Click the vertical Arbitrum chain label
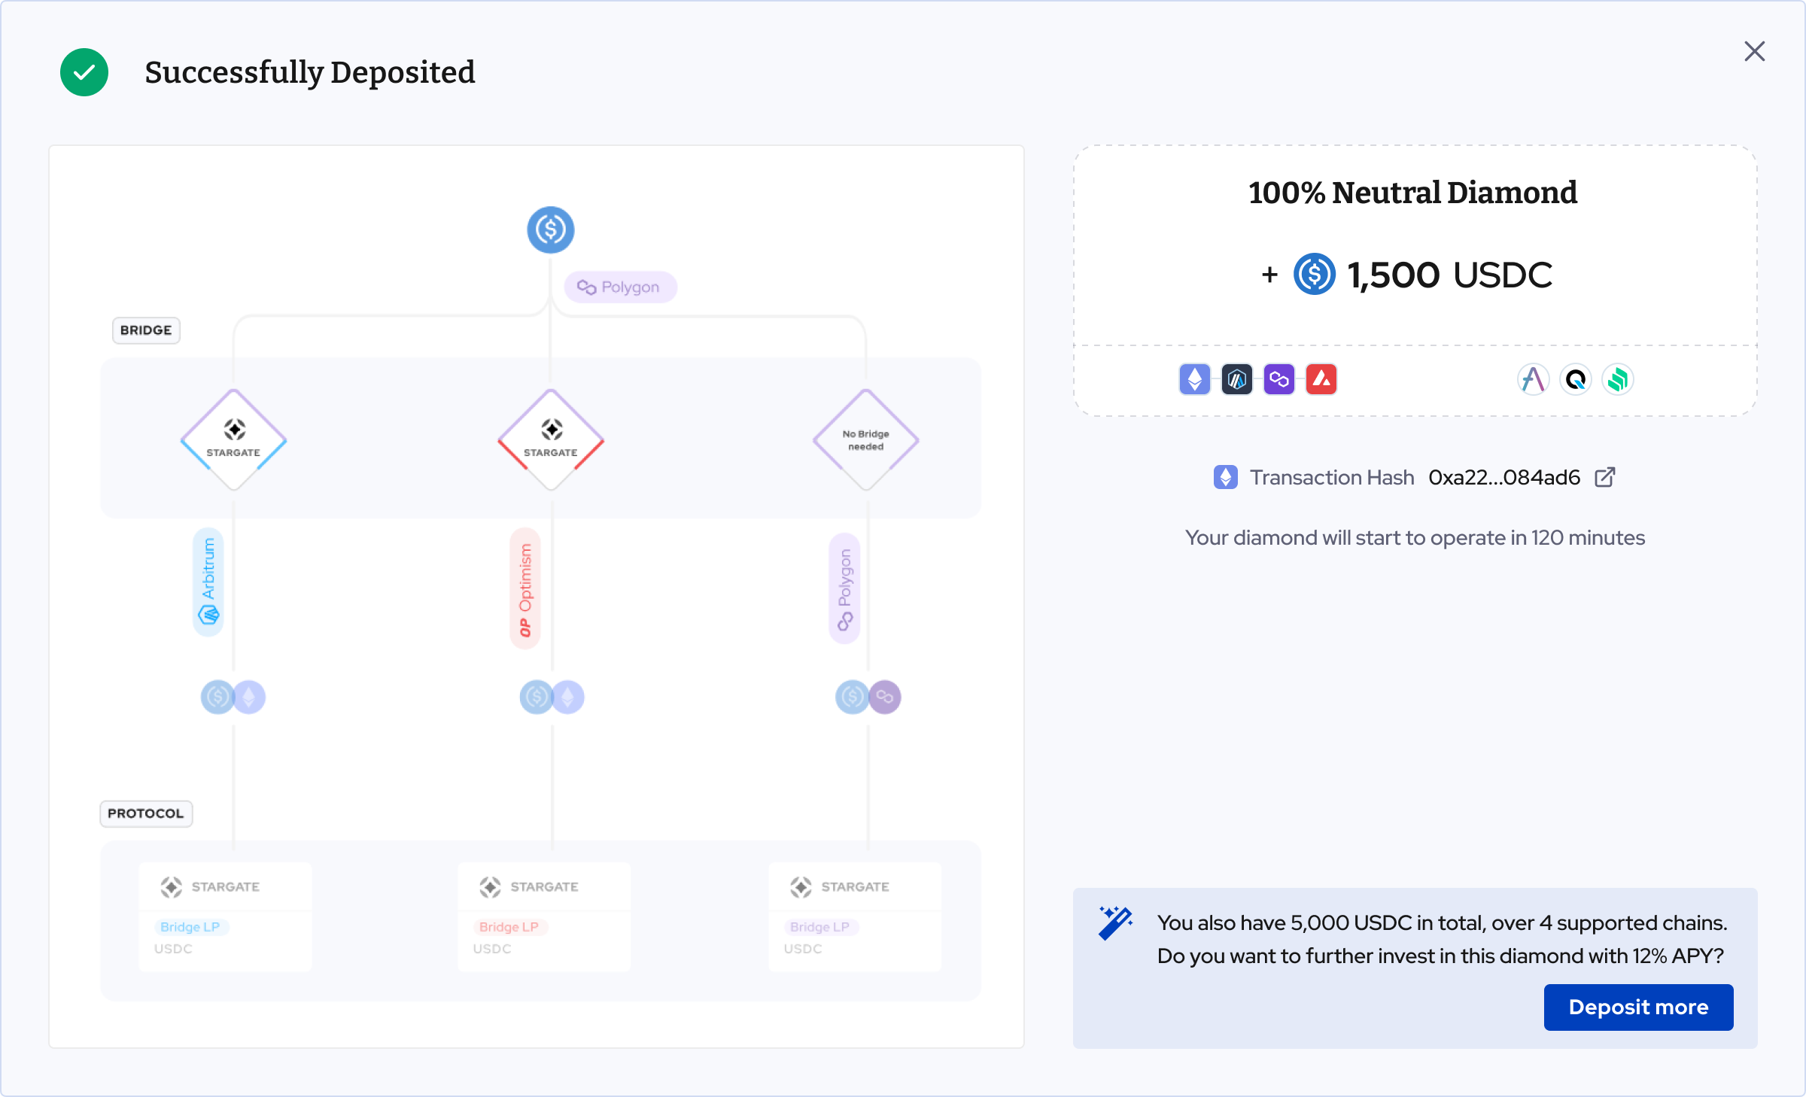 click(208, 582)
